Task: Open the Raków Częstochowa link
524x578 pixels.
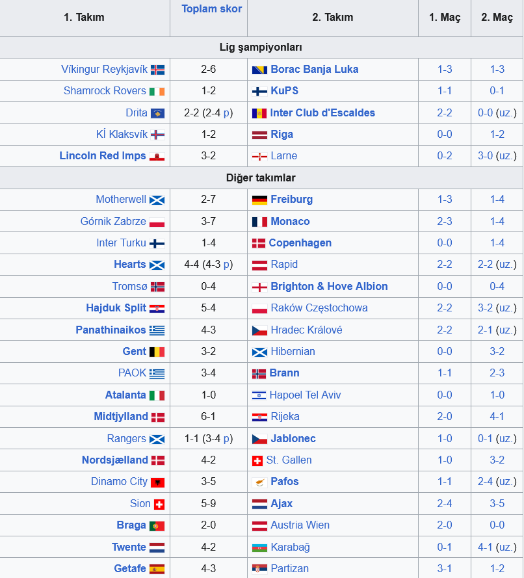Action: pyautogui.click(x=319, y=308)
